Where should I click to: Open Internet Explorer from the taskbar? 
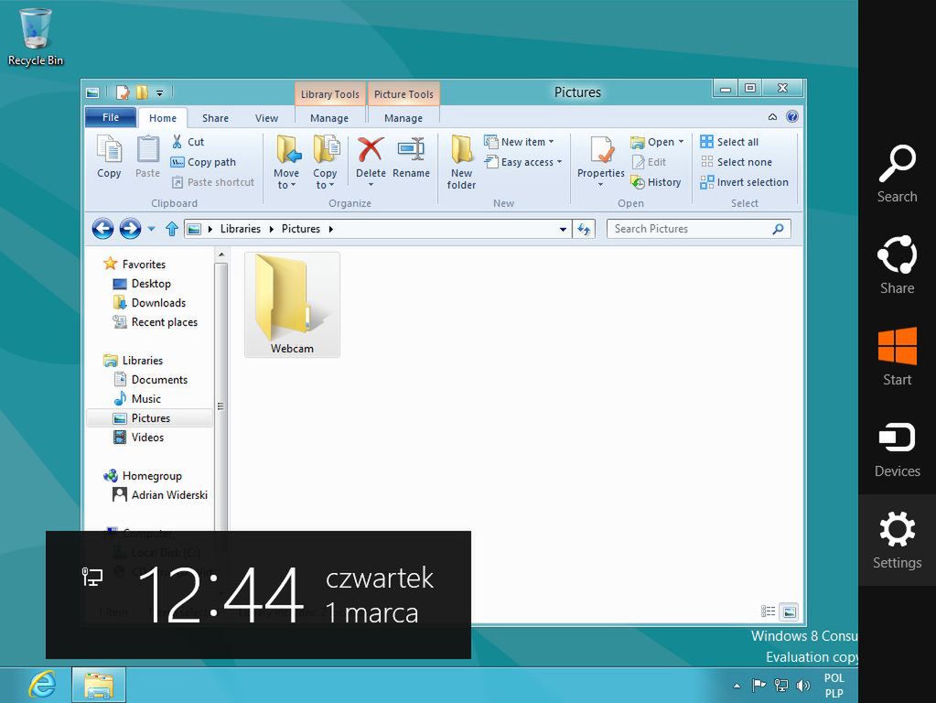point(42,685)
